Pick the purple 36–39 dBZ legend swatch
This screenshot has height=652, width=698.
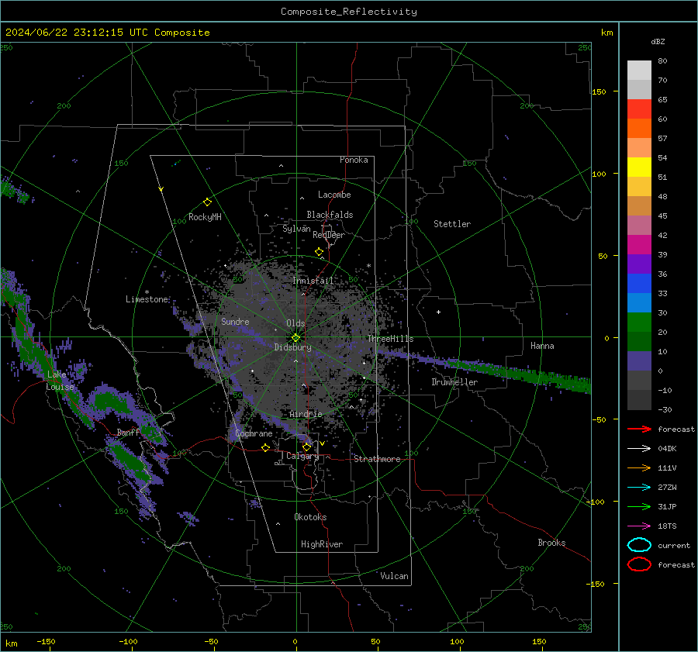click(639, 264)
